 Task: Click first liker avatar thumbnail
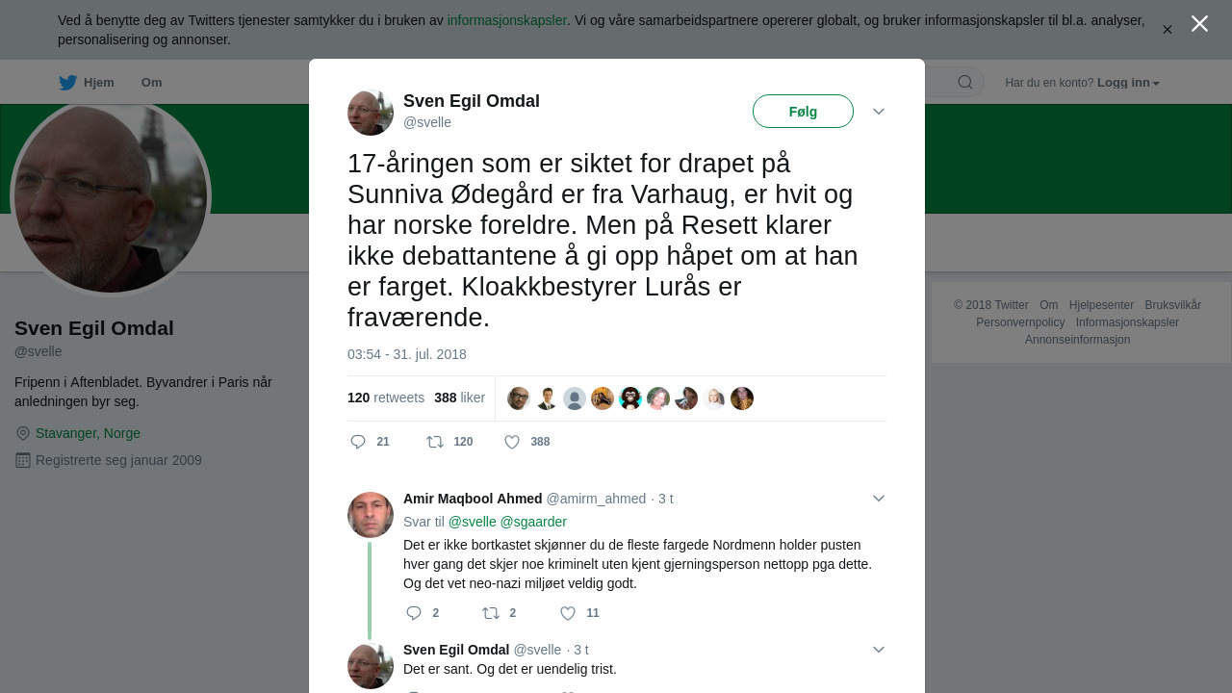click(519, 398)
